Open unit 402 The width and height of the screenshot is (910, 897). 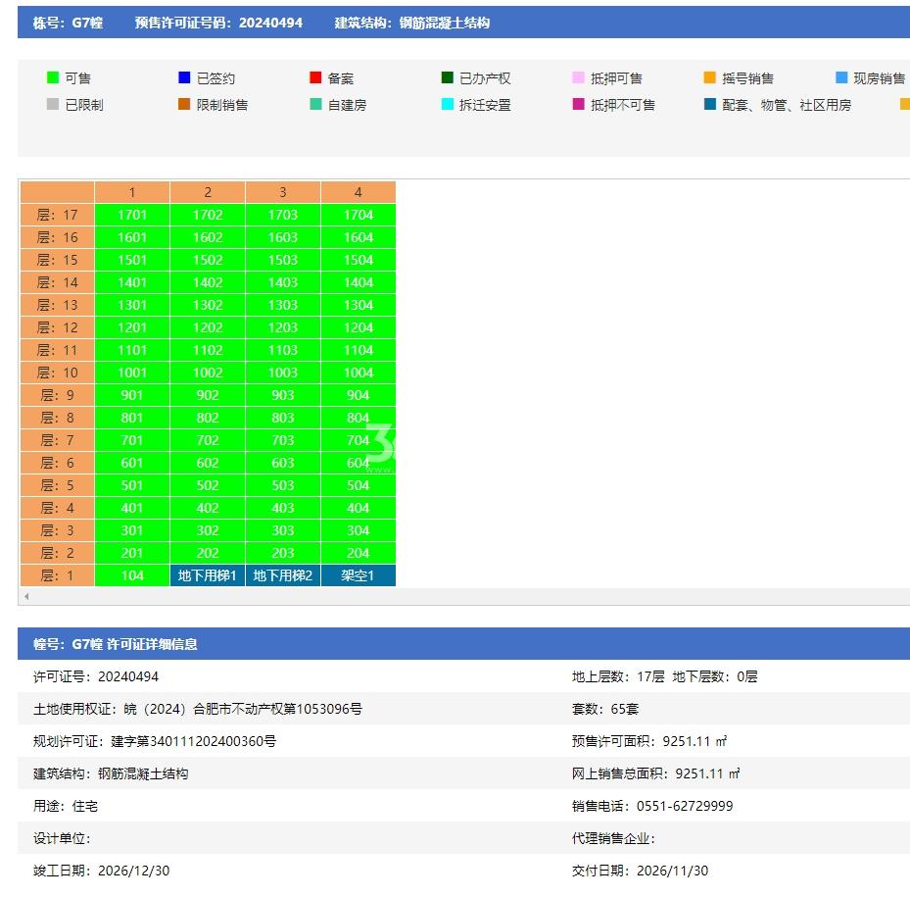(x=208, y=508)
